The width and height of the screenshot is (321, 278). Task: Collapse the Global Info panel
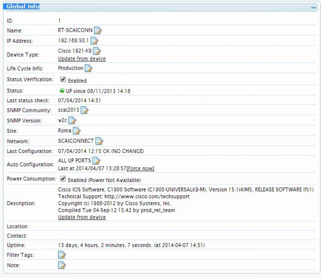click(313, 8)
